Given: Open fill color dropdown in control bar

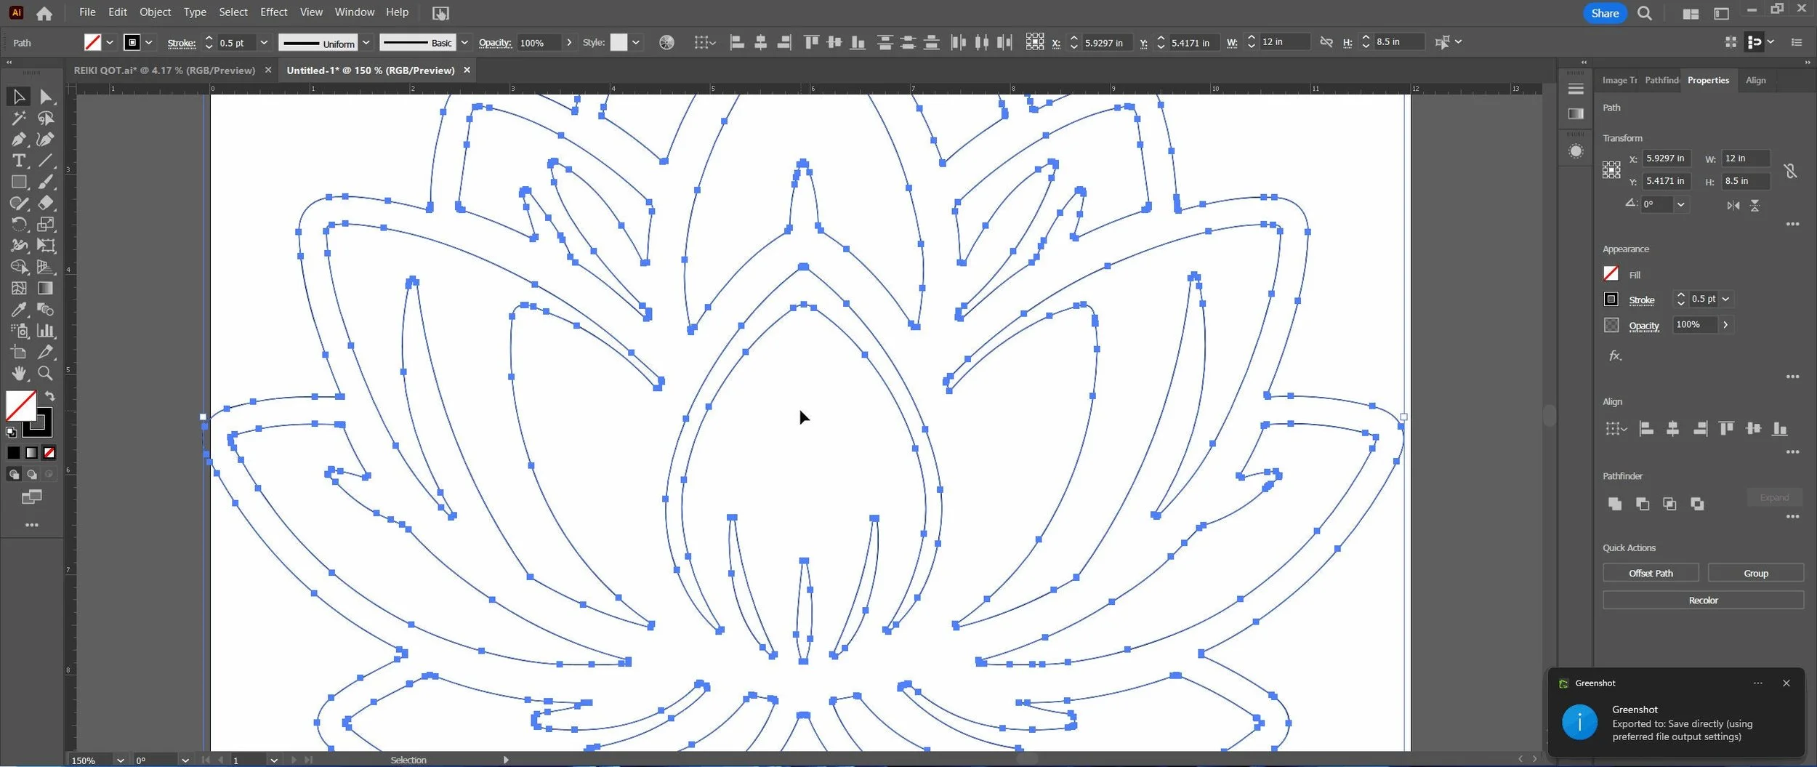Looking at the screenshot, I should [x=110, y=43].
